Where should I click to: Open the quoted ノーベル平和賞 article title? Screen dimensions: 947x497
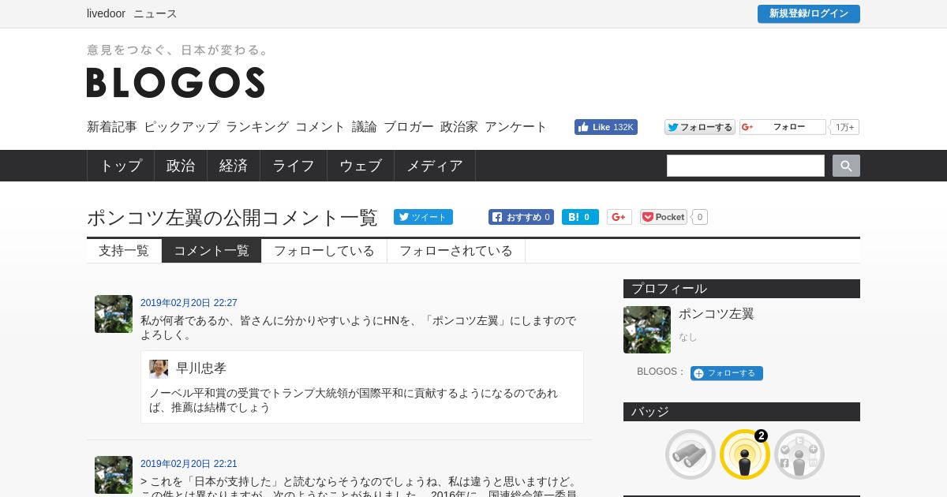click(x=354, y=400)
